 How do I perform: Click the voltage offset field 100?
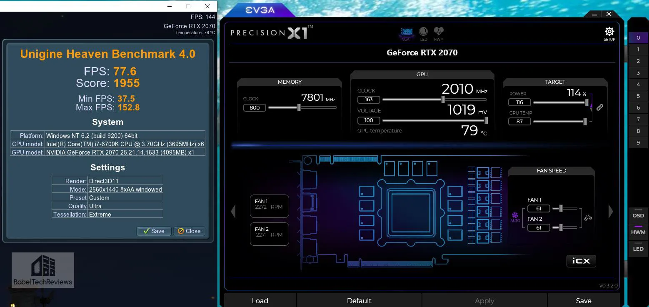(369, 120)
